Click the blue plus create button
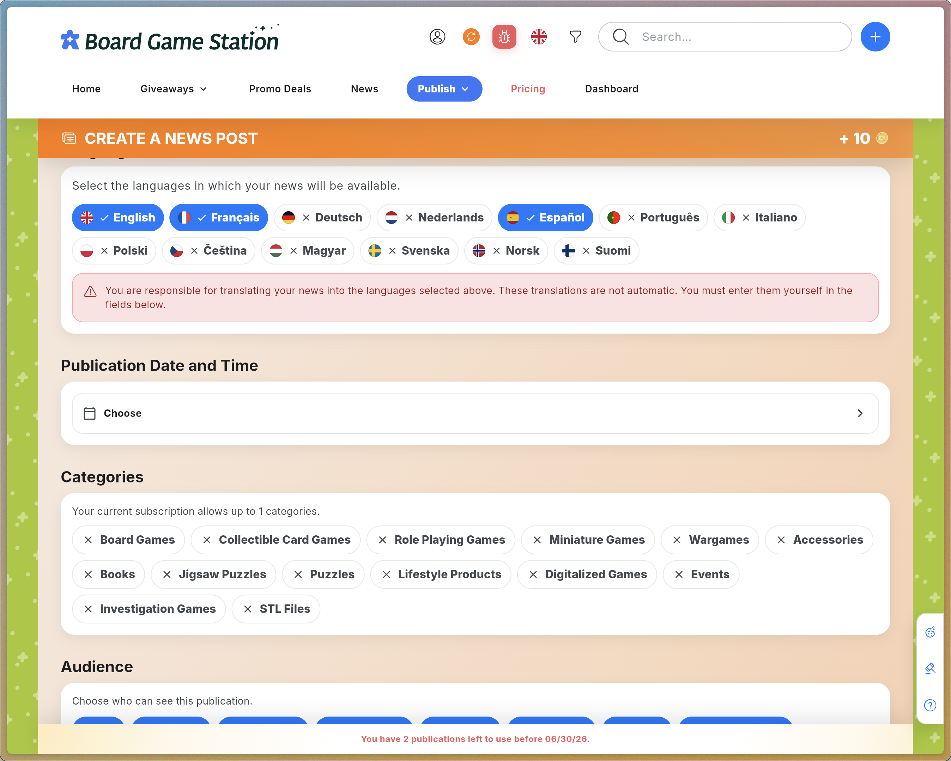Image resolution: width=951 pixels, height=761 pixels. pyautogui.click(x=875, y=37)
